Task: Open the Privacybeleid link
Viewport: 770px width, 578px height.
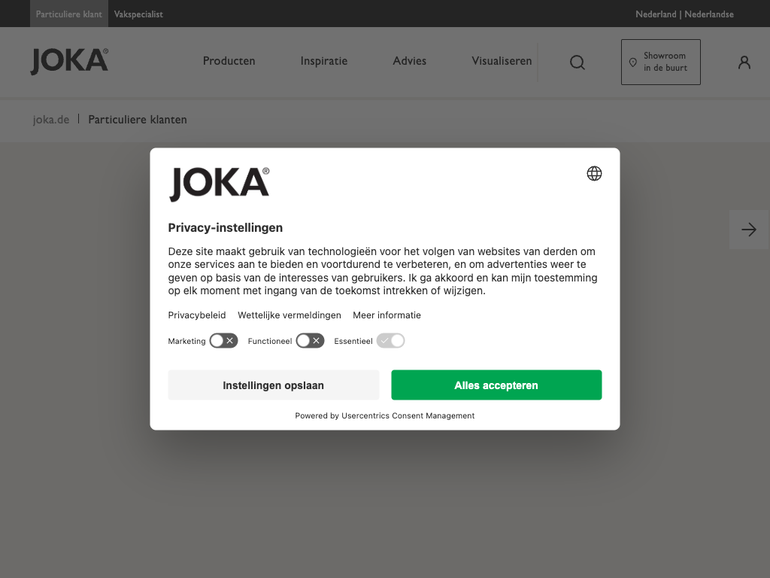Action: coord(197,315)
